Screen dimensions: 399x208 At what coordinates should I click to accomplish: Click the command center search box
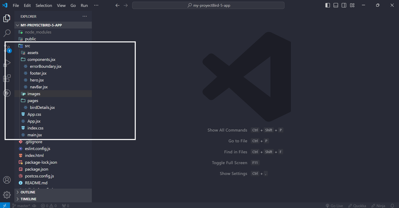point(208,5)
